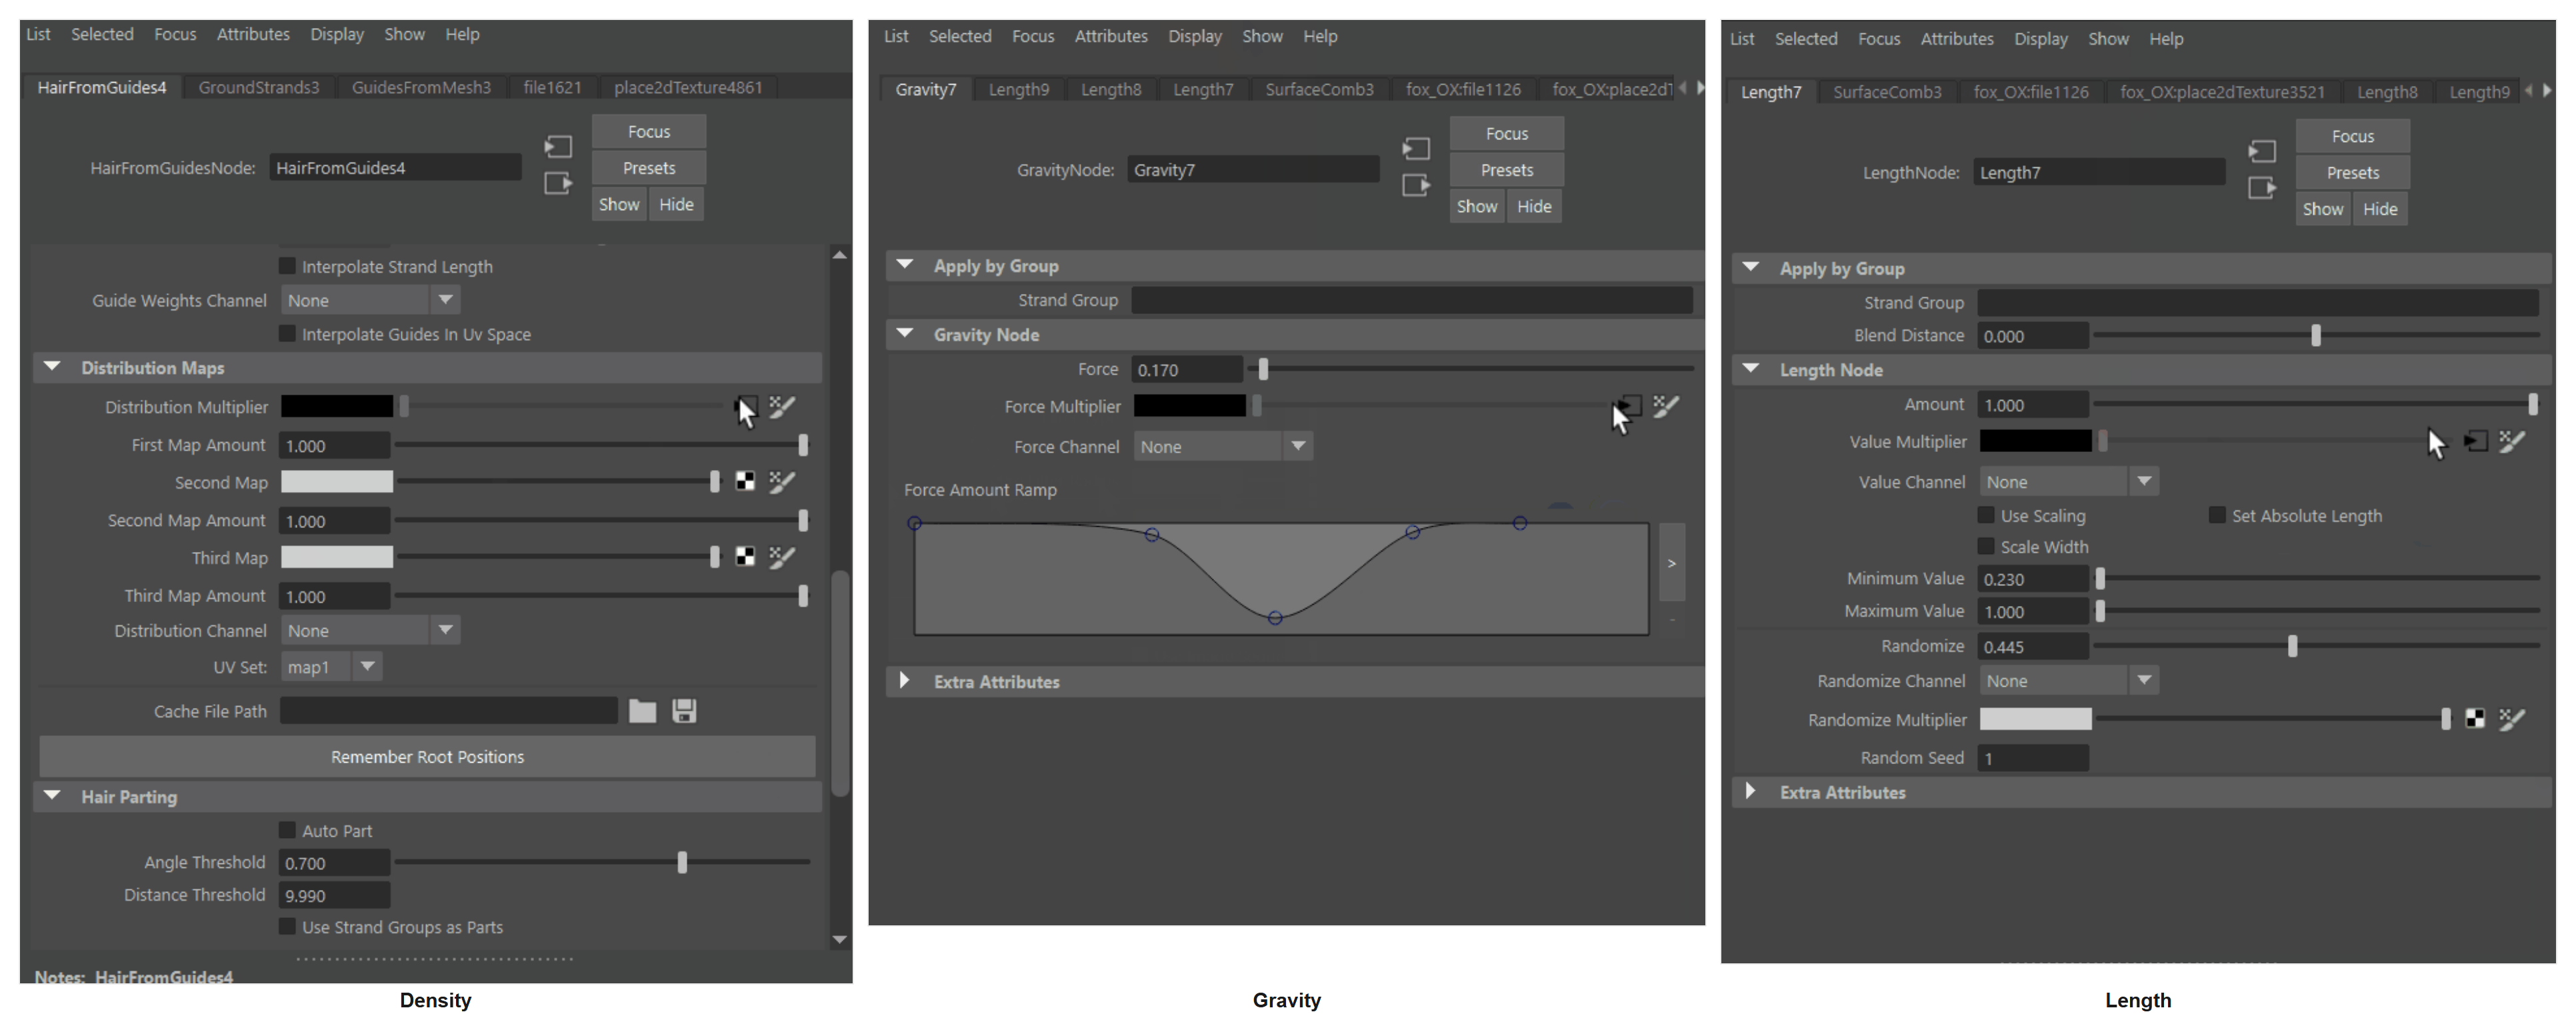This screenshot has height=1026, width=2576.
Task: Select SurfaceComb3 tab in Gravity panel
Action: (1319, 89)
